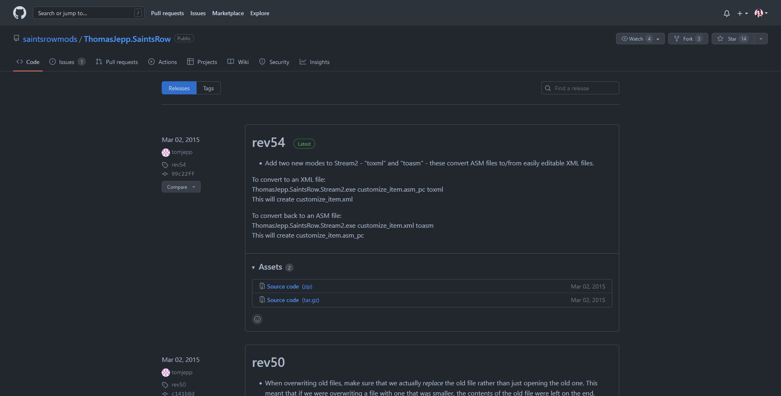781x396 pixels.
Task: Download Source code (tar.gz)
Action: (293, 300)
